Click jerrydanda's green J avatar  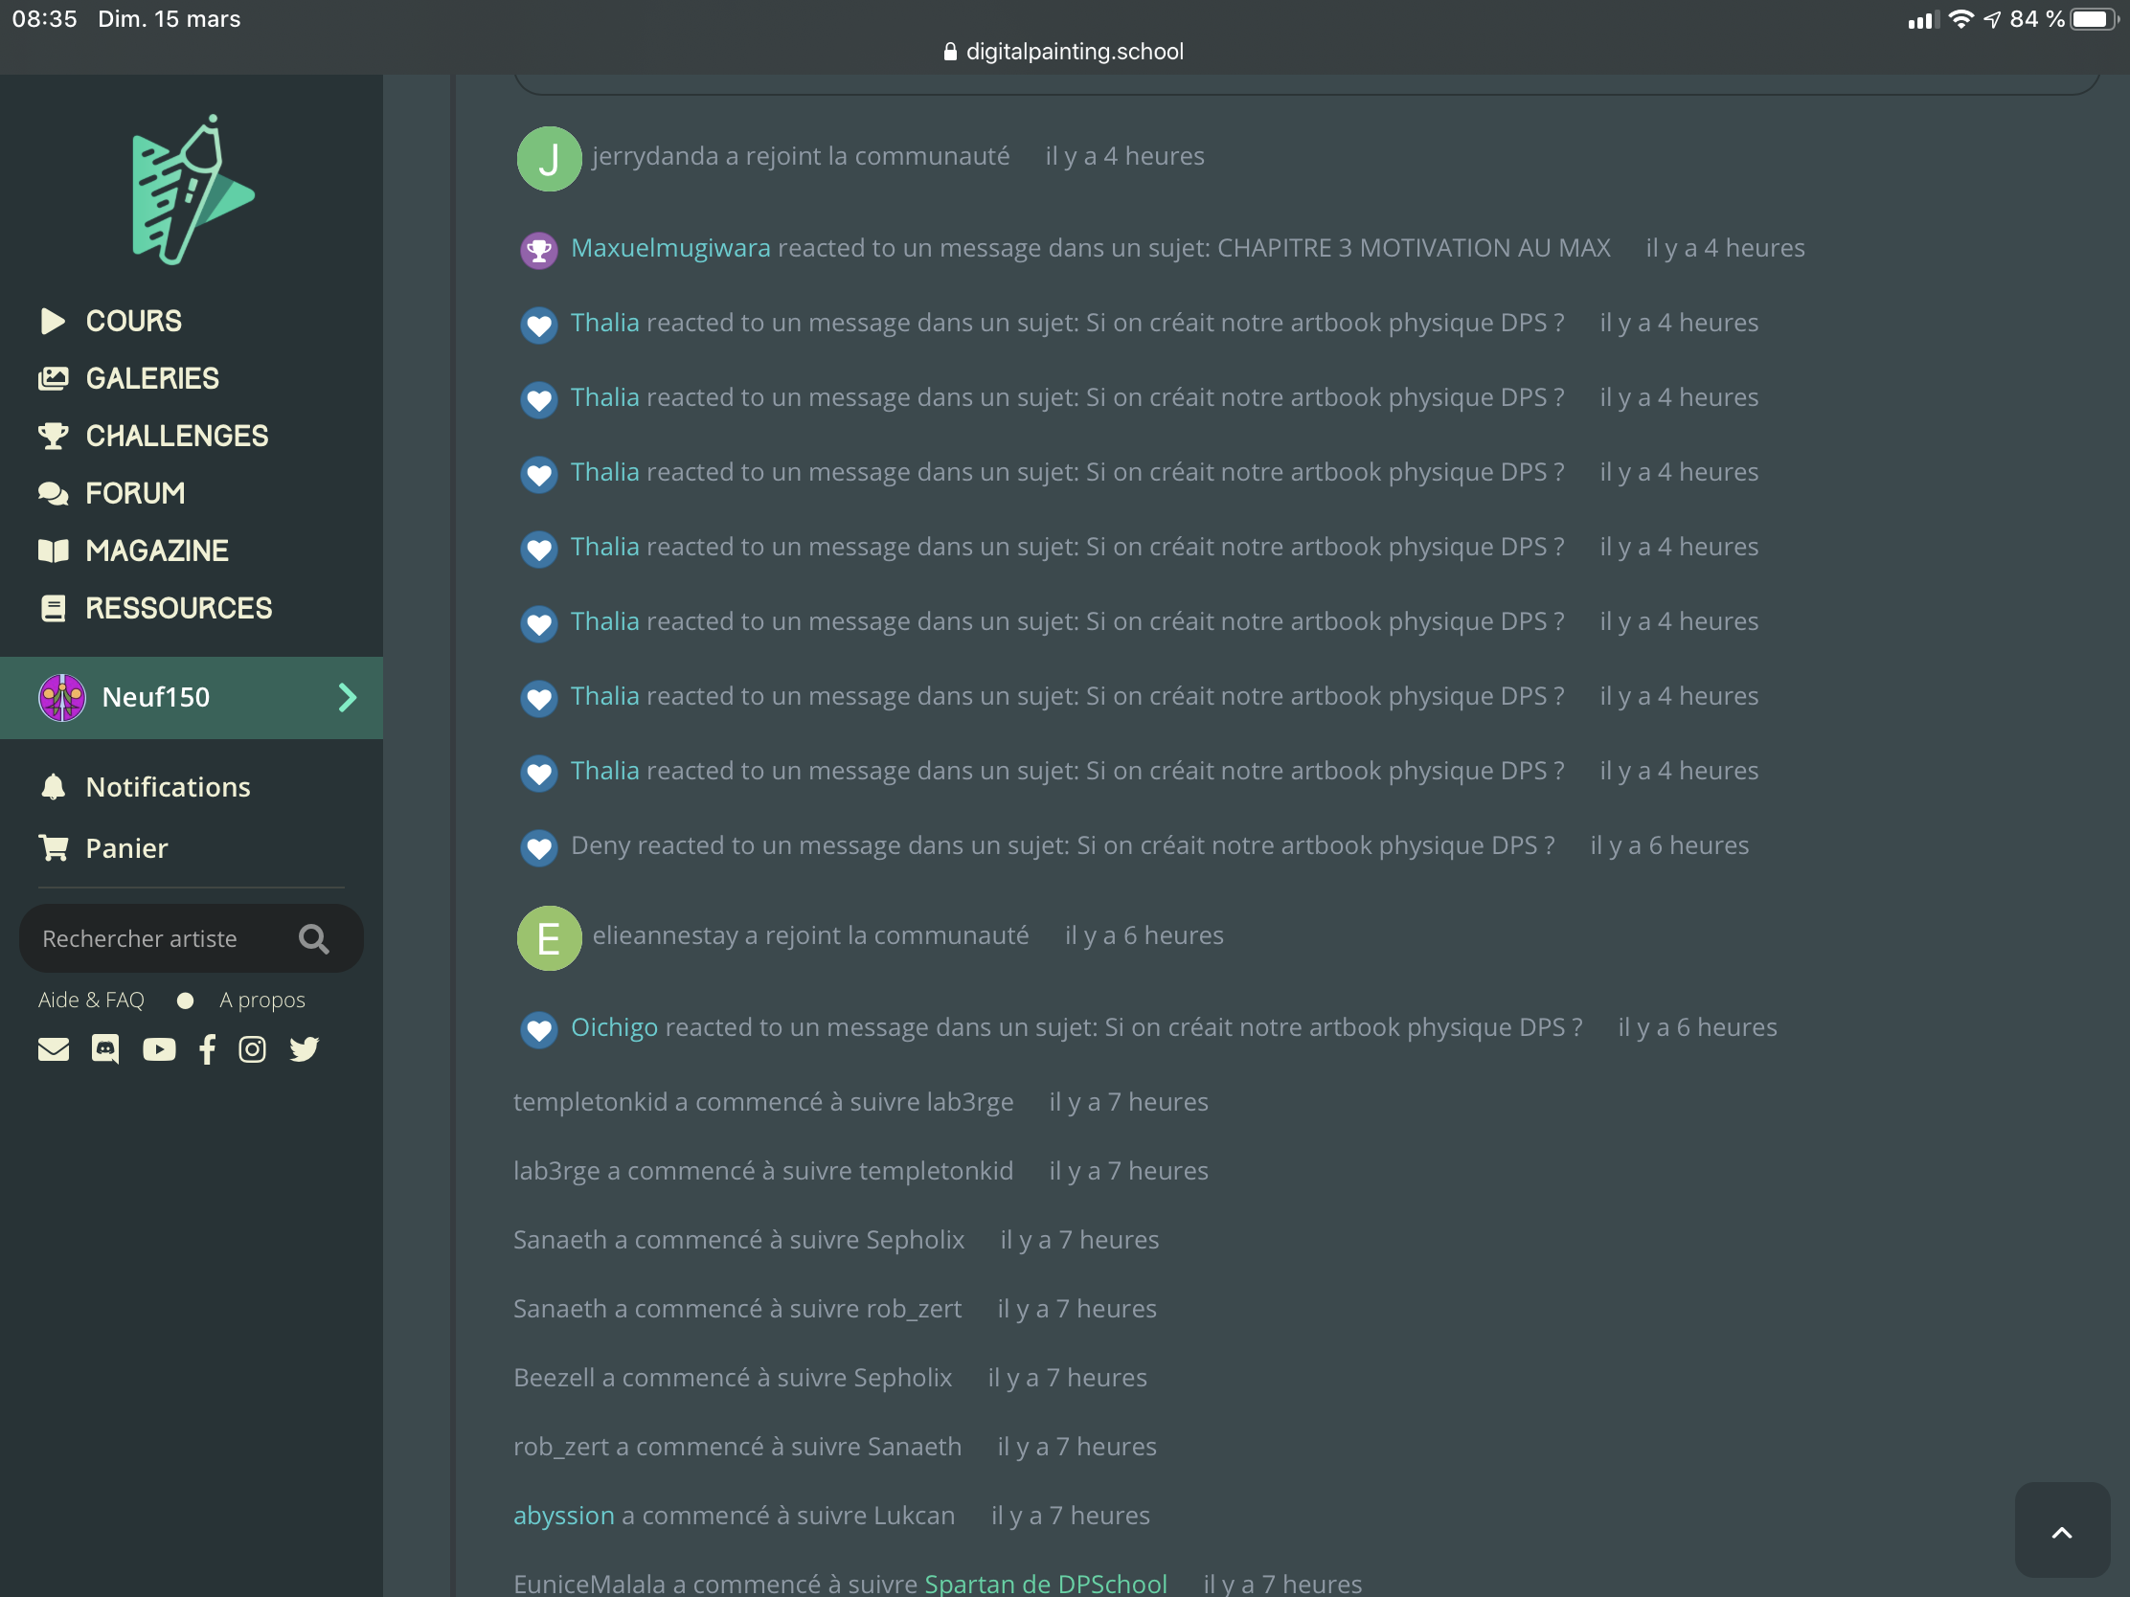tap(549, 159)
